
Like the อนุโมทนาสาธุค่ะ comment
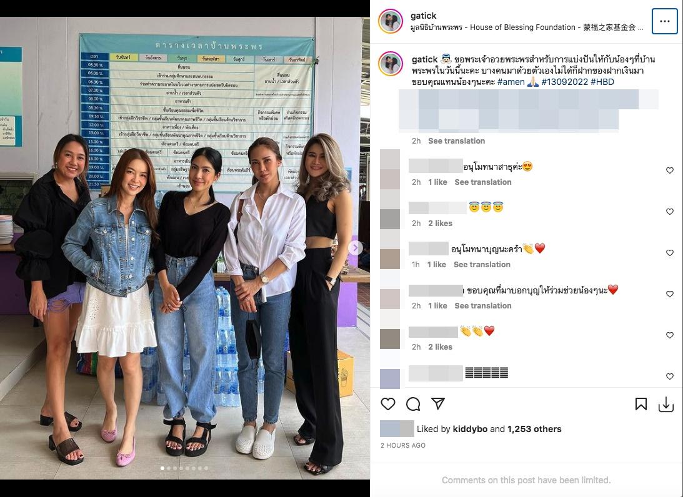(670, 170)
